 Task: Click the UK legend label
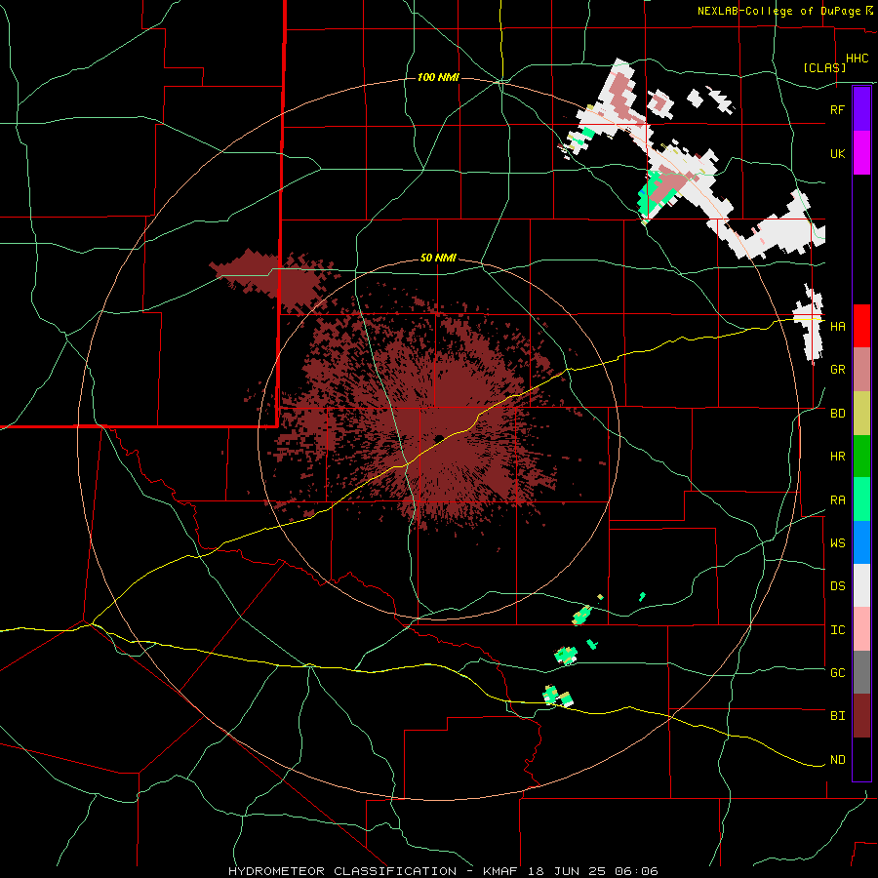(837, 153)
